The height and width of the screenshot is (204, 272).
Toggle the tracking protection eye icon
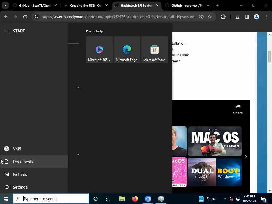tap(201, 17)
